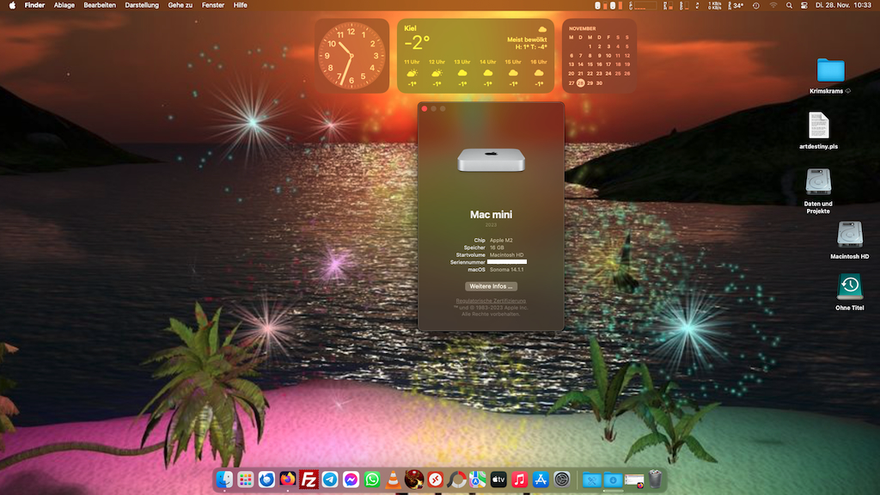880x495 pixels.
Task: Open Control Center from the menu bar
Action: point(805,5)
